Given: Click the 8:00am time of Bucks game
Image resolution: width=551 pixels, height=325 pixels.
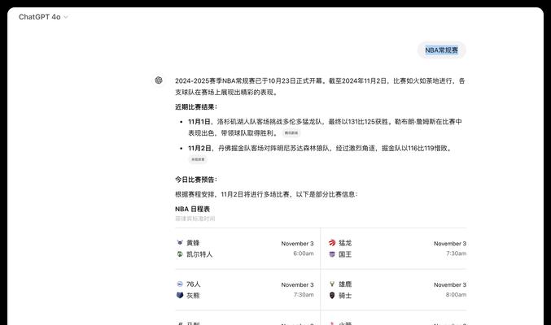Looking at the screenshot, I should click(456, 295).
